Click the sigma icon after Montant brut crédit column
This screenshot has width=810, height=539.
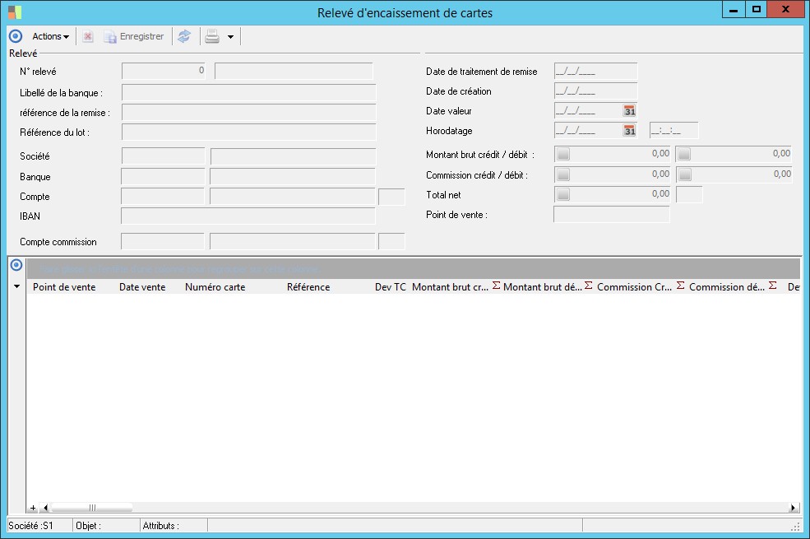click(497, 286)
